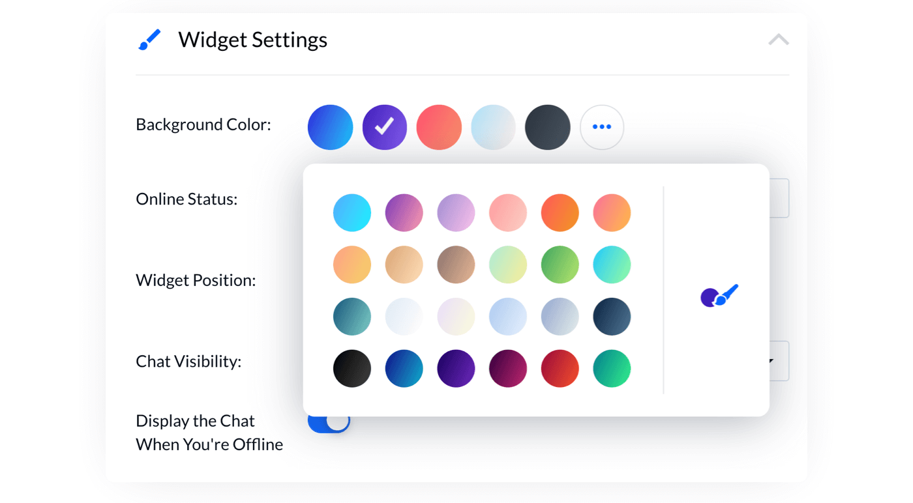Screen dimensions: 913x503
Task: Choose the coral red background color
Action: point(438,127)
